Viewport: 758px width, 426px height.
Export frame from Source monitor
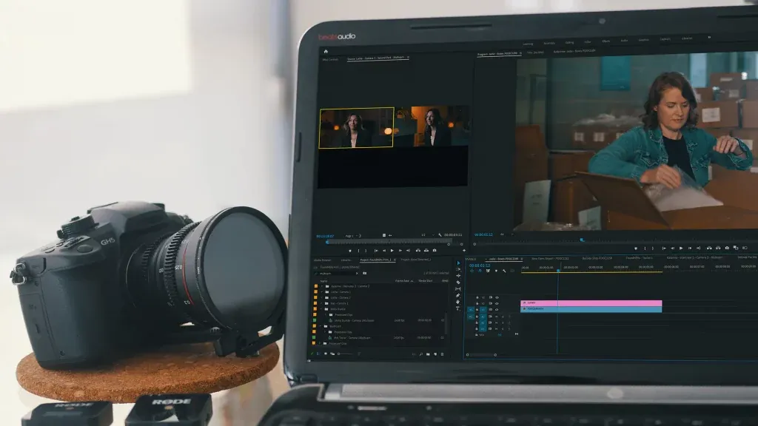[x=435, y=250]
